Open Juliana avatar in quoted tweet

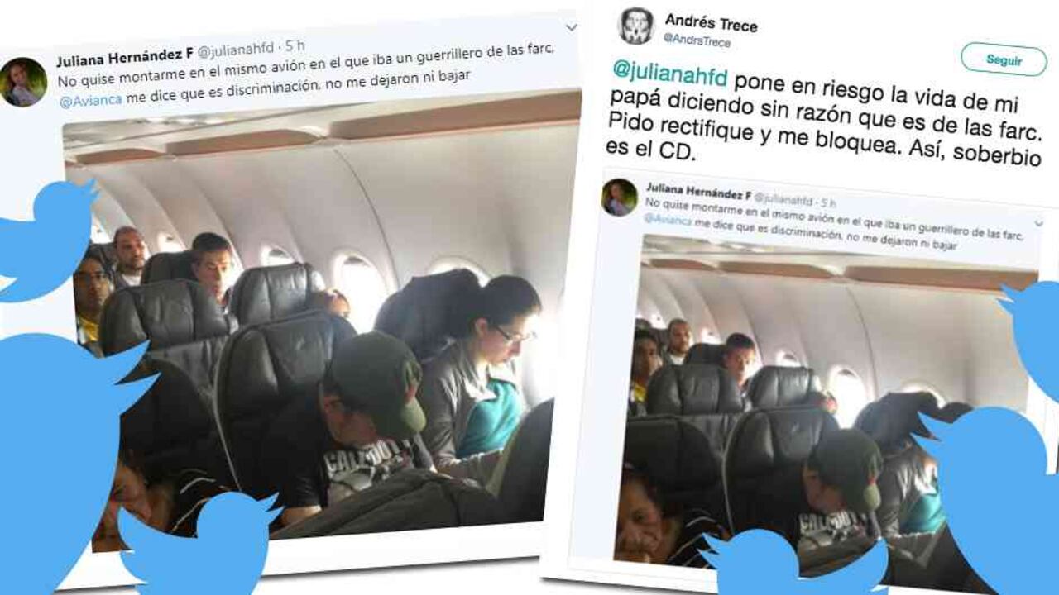[620, 198]
